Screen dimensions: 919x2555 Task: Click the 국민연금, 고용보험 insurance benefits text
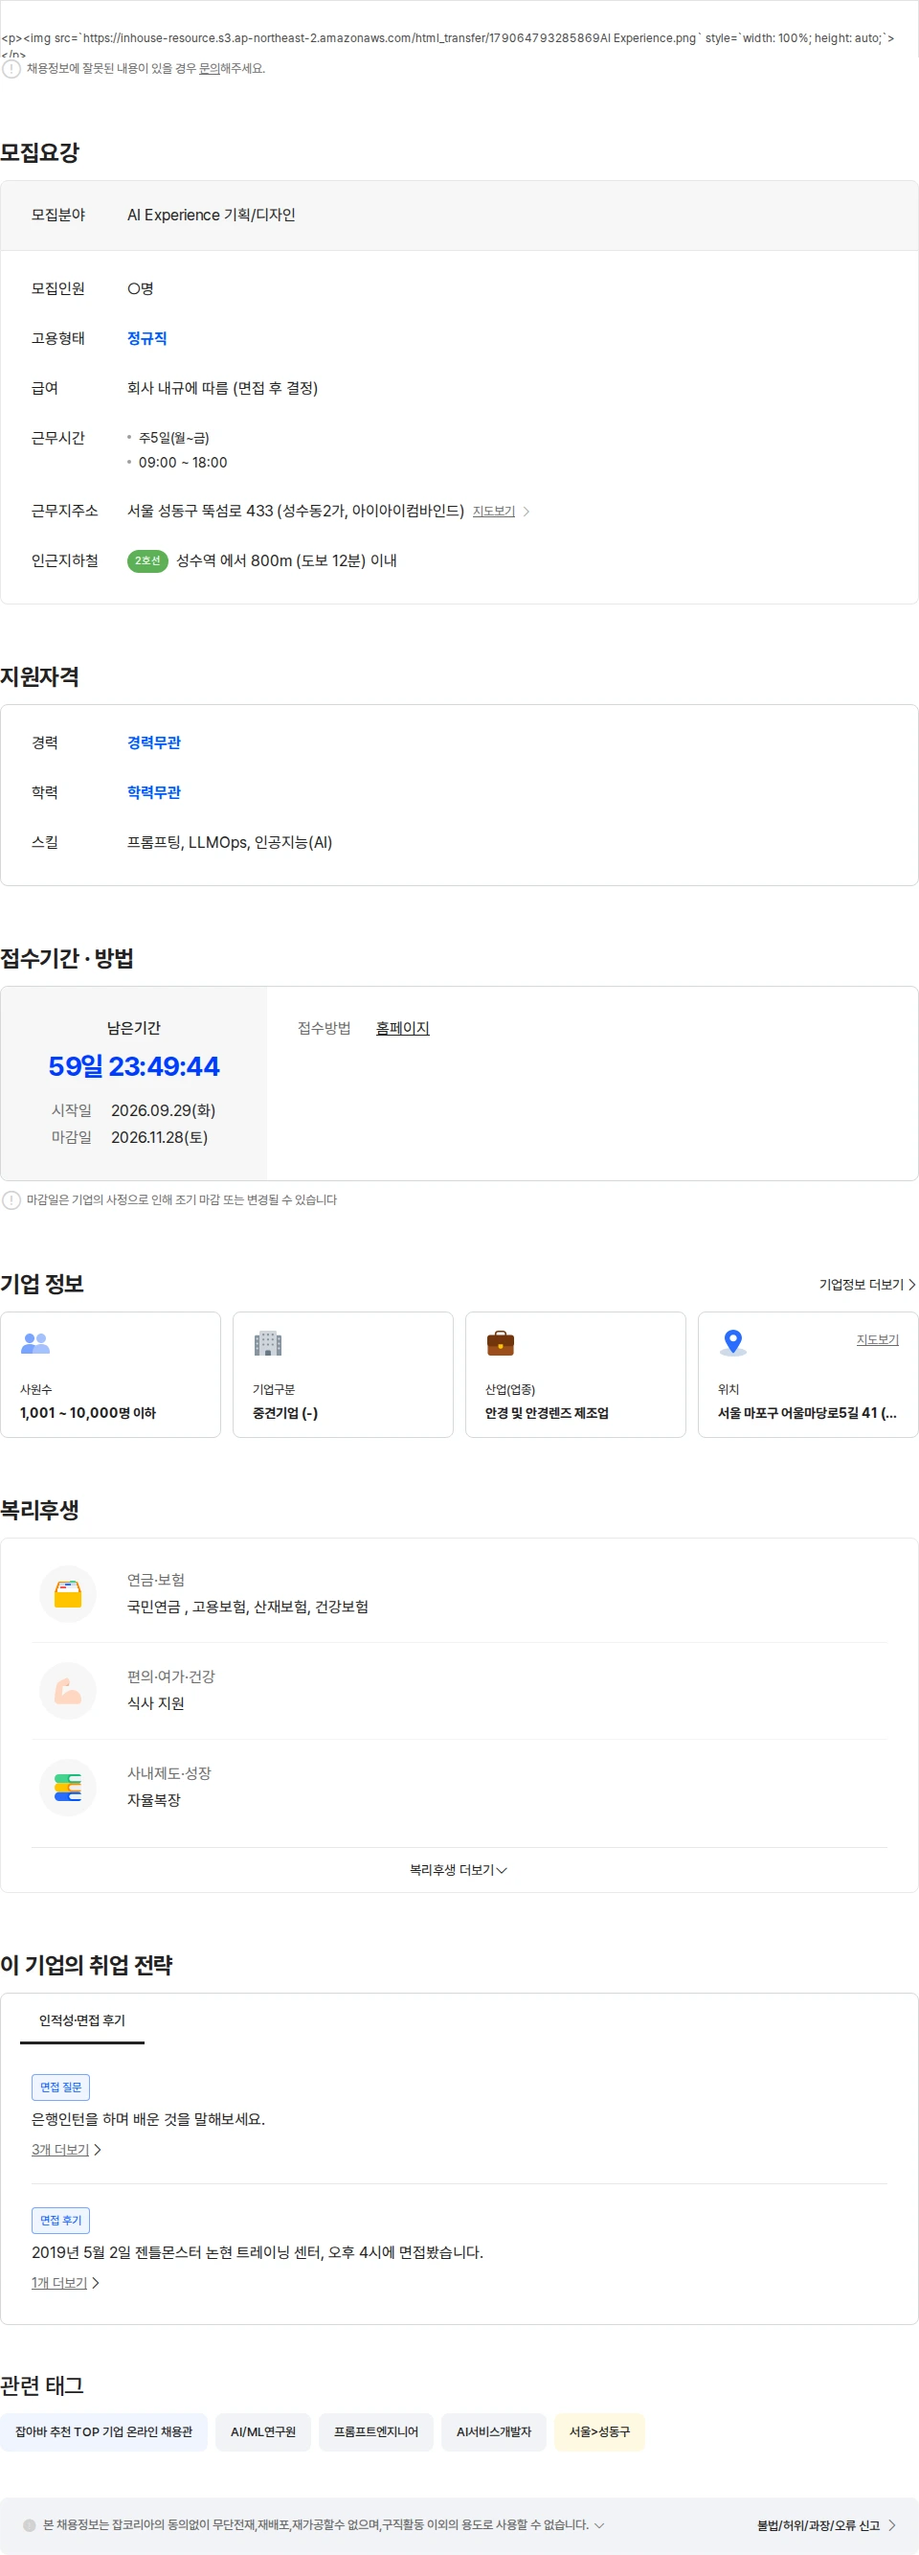[x=248, y=1607]
